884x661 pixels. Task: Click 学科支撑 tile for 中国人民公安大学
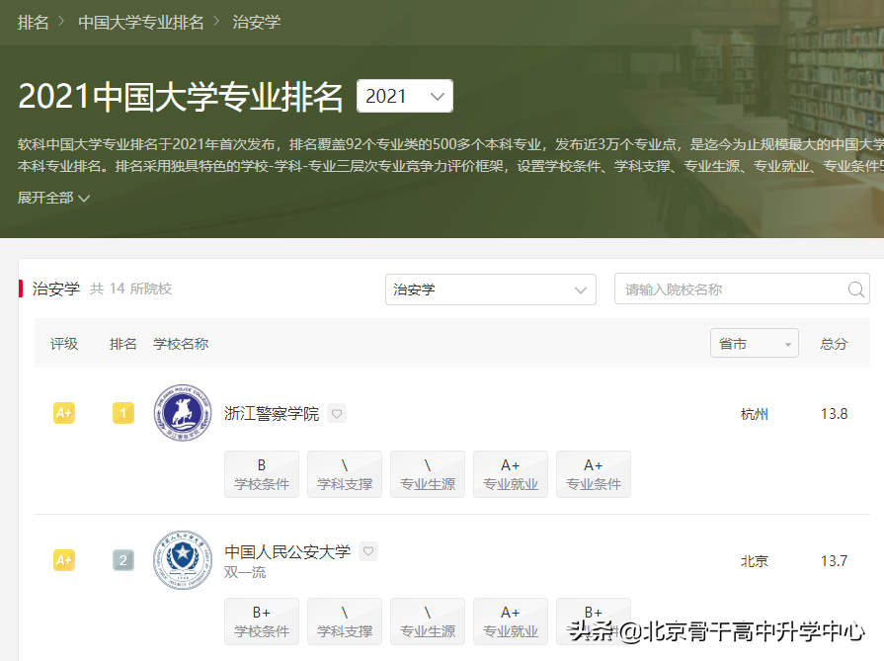click(345, 621)
